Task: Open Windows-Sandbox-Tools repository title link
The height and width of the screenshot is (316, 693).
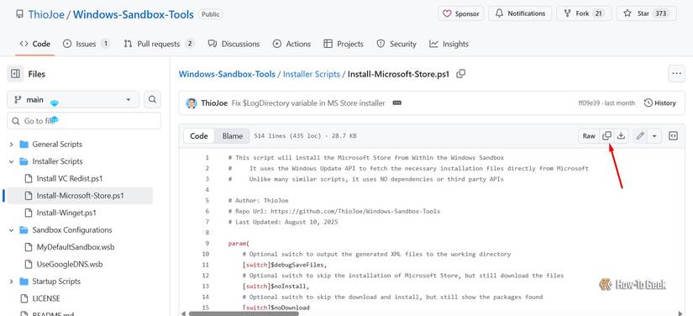Action: [x=133, y=14]
